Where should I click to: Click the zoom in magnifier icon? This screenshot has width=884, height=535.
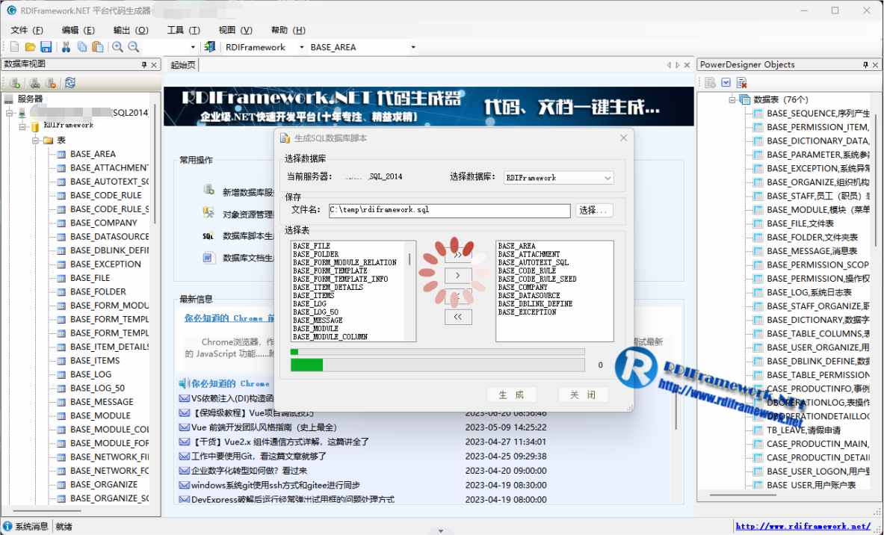pos(117,47)
